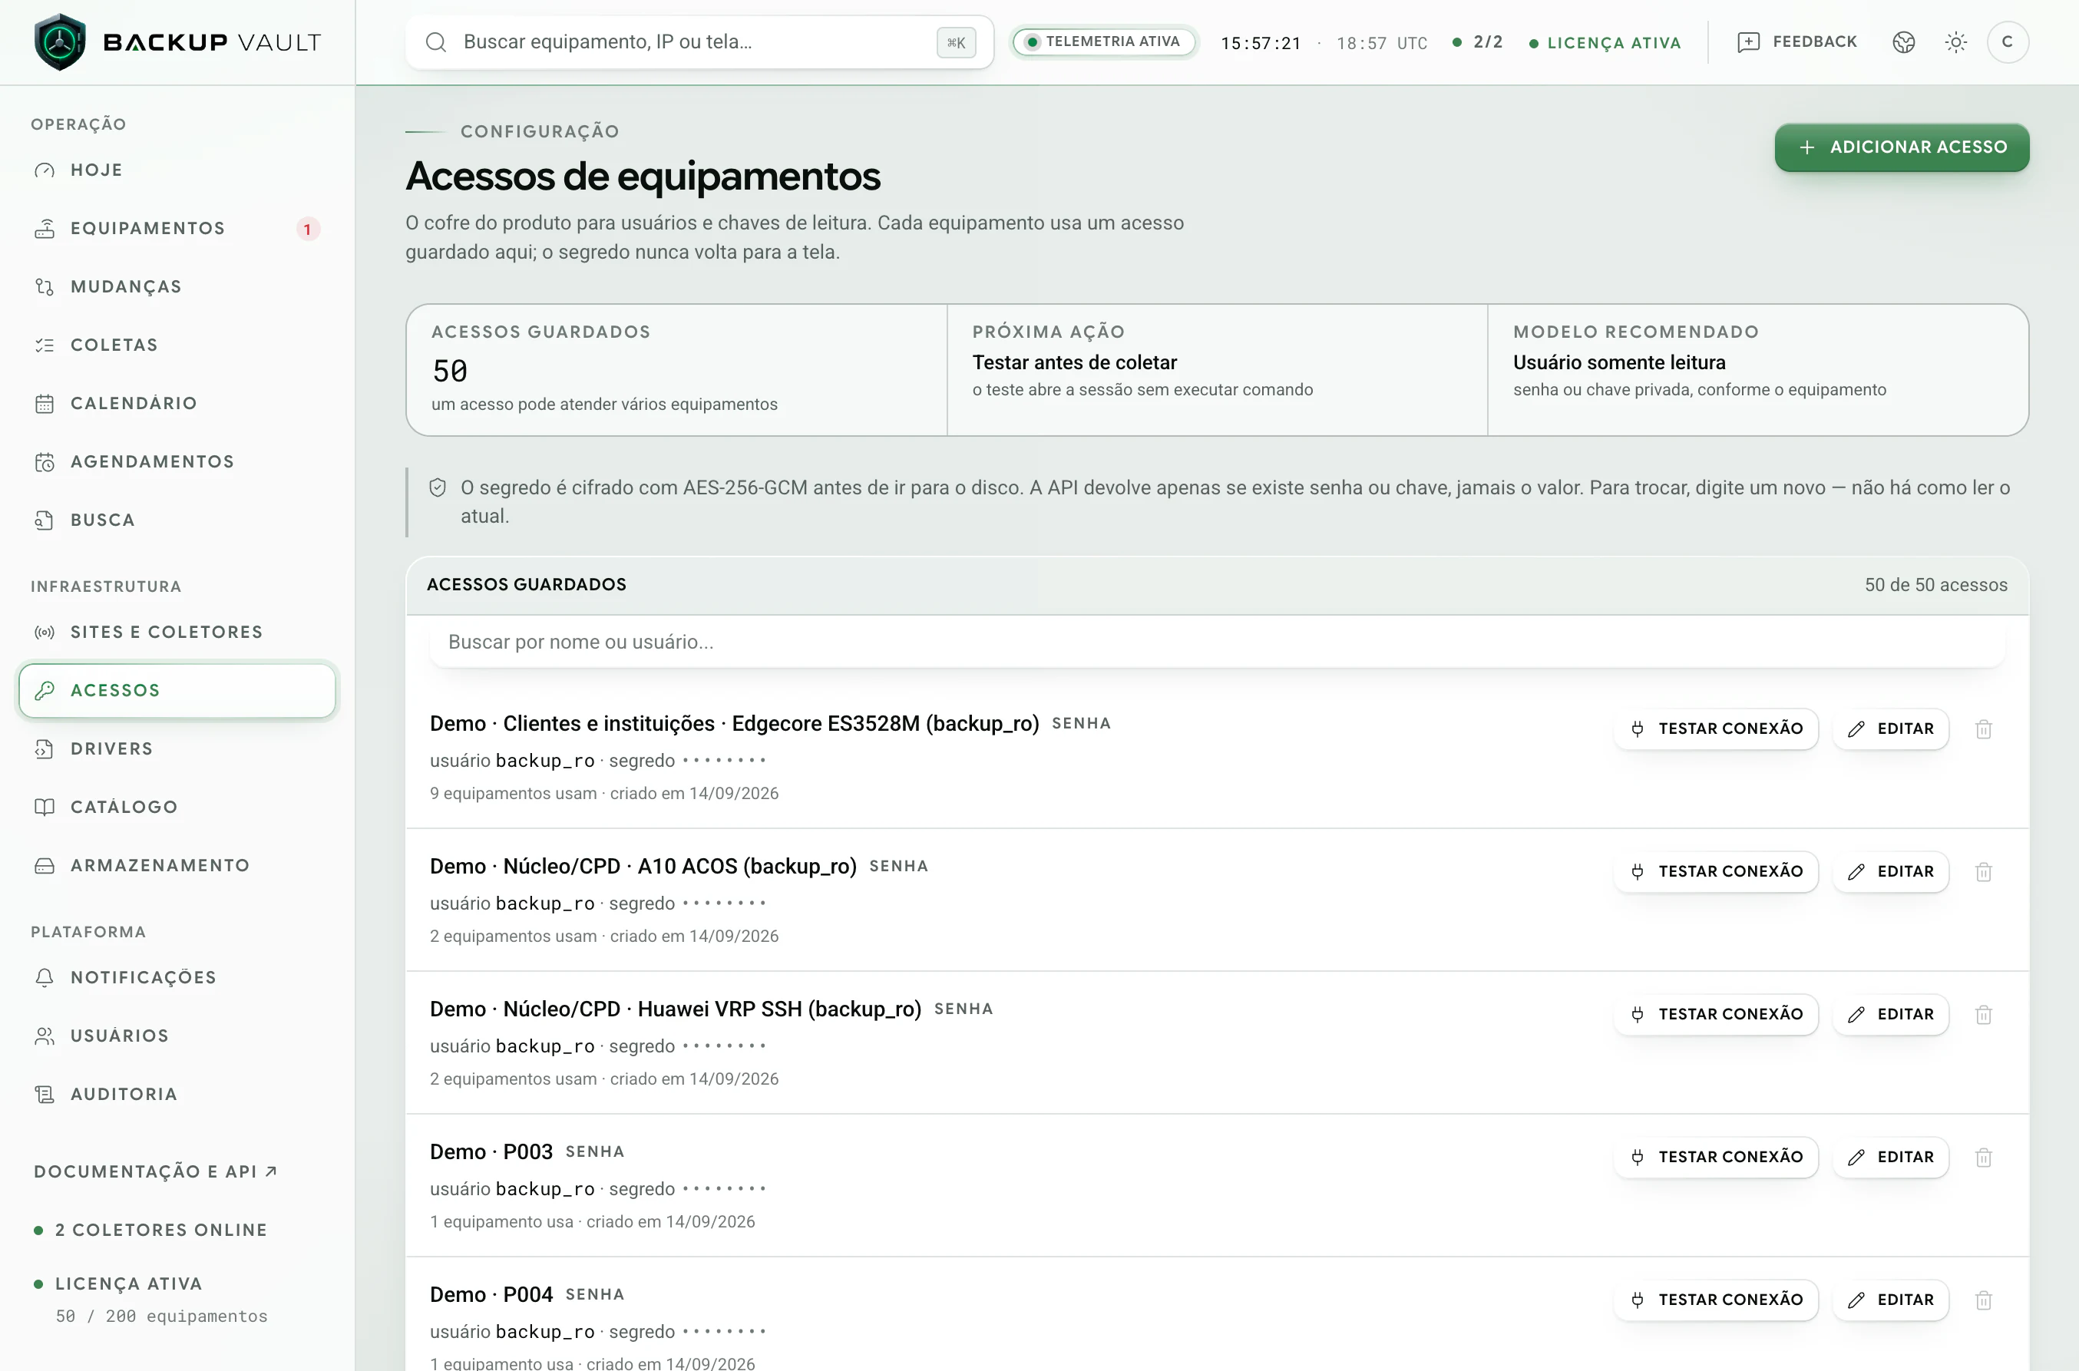The width and height of the screenshot is (2079, 1371).
Task: Delete the A10 ACOS access
Action: [x=1983, y=872]
